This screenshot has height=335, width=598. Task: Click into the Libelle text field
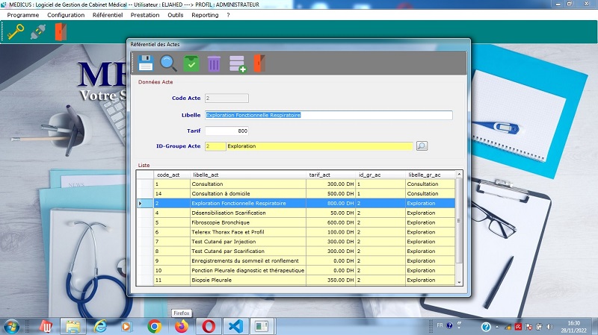coord(329,115)
